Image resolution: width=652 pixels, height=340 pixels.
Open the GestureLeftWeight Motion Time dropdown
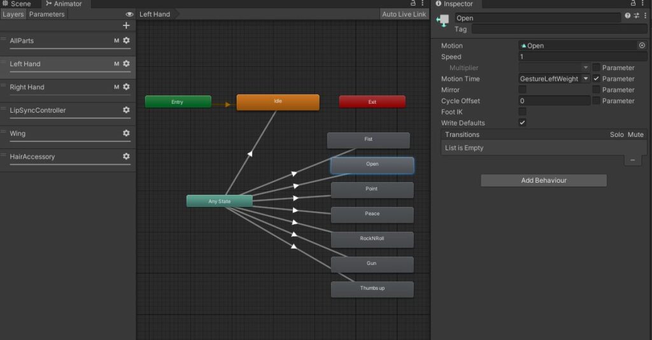point(554,79)
